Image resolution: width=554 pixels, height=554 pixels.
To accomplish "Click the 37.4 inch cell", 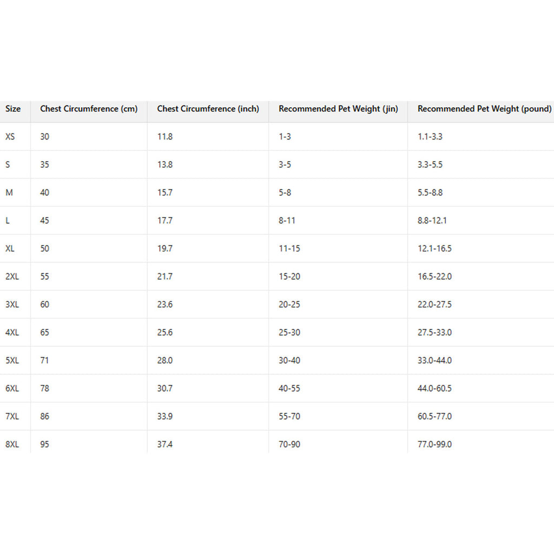I will [165, 444].
